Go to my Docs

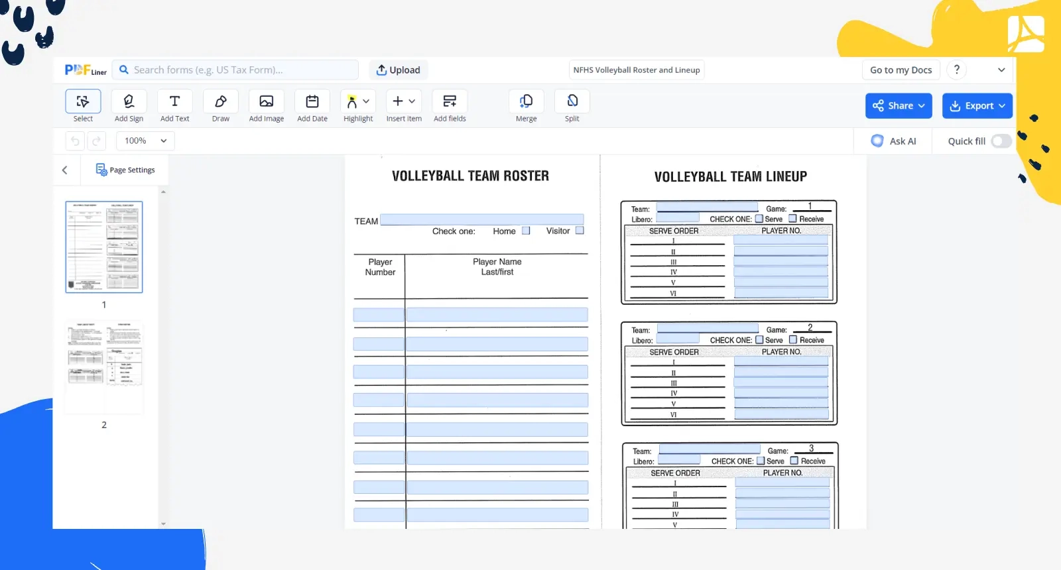pos(901,70)
